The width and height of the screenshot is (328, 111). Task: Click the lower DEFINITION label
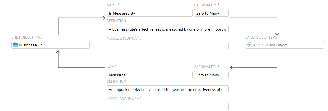(x=116, y=81)
